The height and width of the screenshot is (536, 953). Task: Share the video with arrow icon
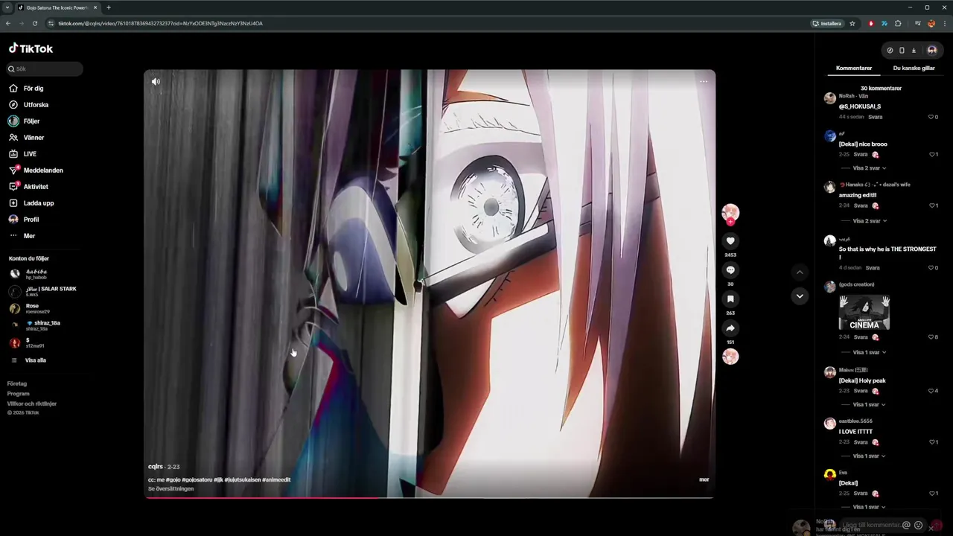coord(730,328)
